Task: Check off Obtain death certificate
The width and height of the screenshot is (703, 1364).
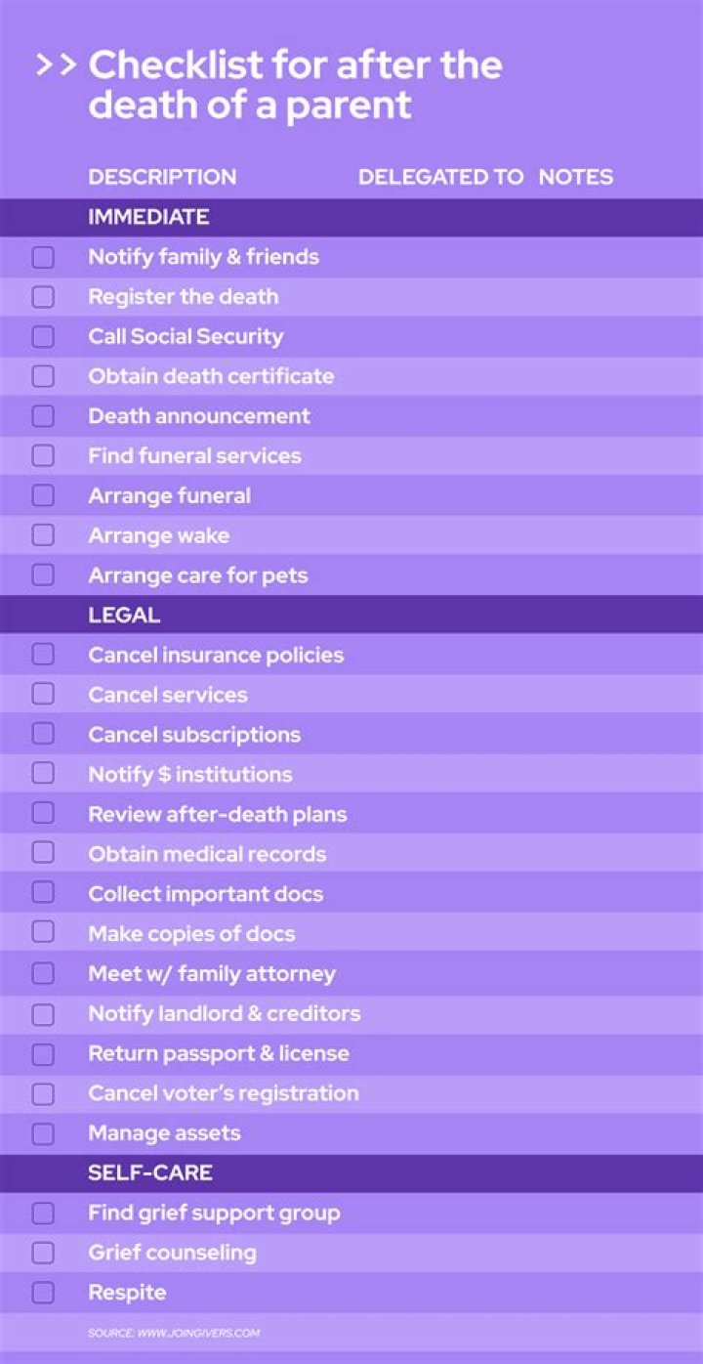Action: (x=43, y=376)
